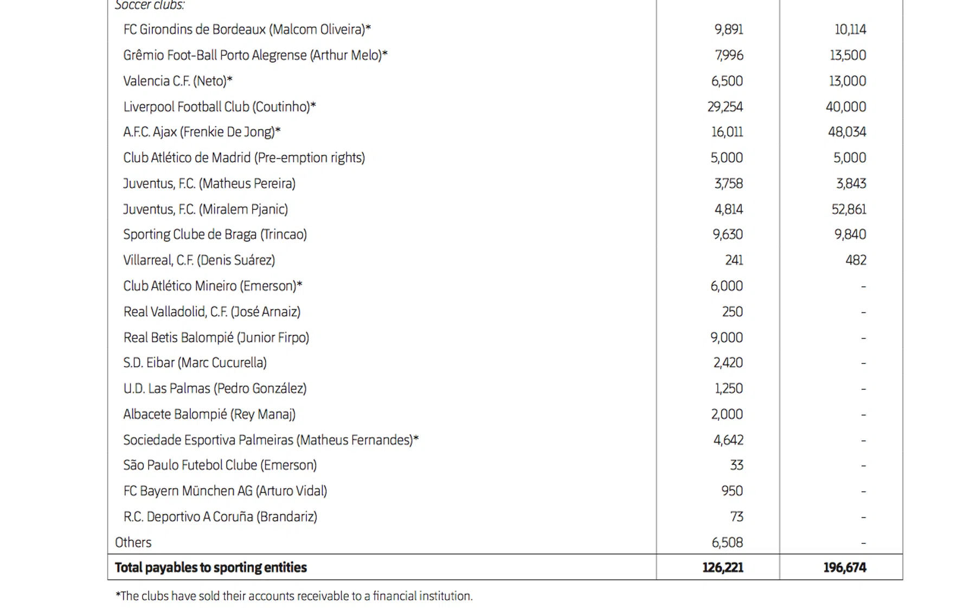Select the Grêmio Foot-Ball Porto Alegrense entry
The width and height of the screenshot is (976, 608).
255,55
